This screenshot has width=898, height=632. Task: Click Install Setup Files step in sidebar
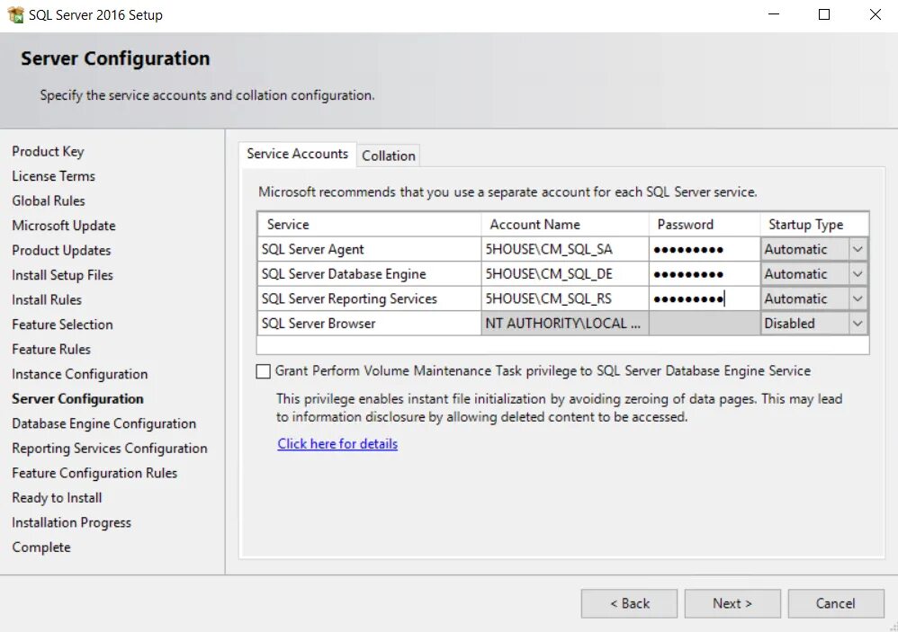(x=62, y=275)
